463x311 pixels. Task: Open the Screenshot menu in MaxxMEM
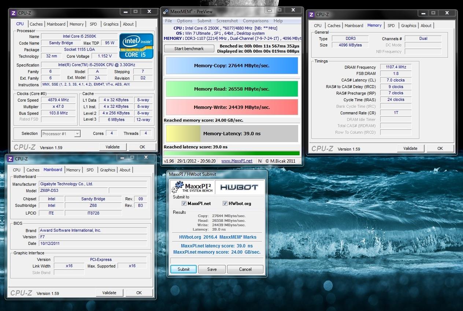(227, 21)
